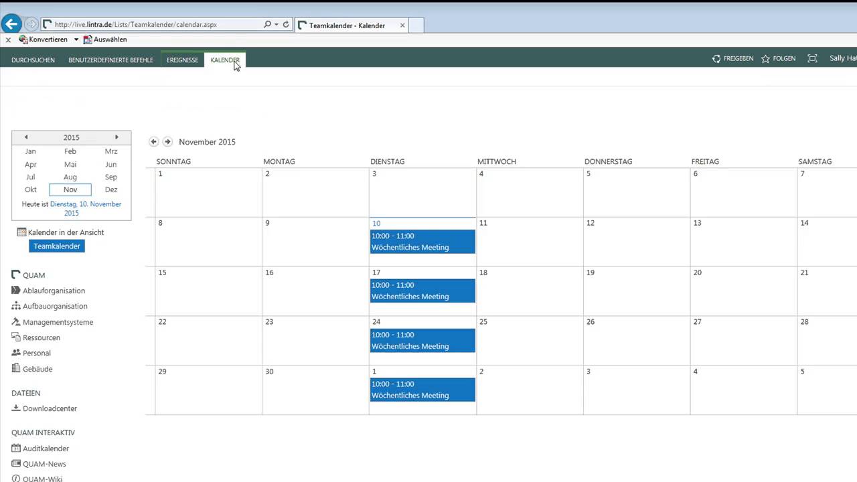Click day number 10 in calendar grid
The width and height of the screenshot is (857, 482).
[x=376, y=224]
